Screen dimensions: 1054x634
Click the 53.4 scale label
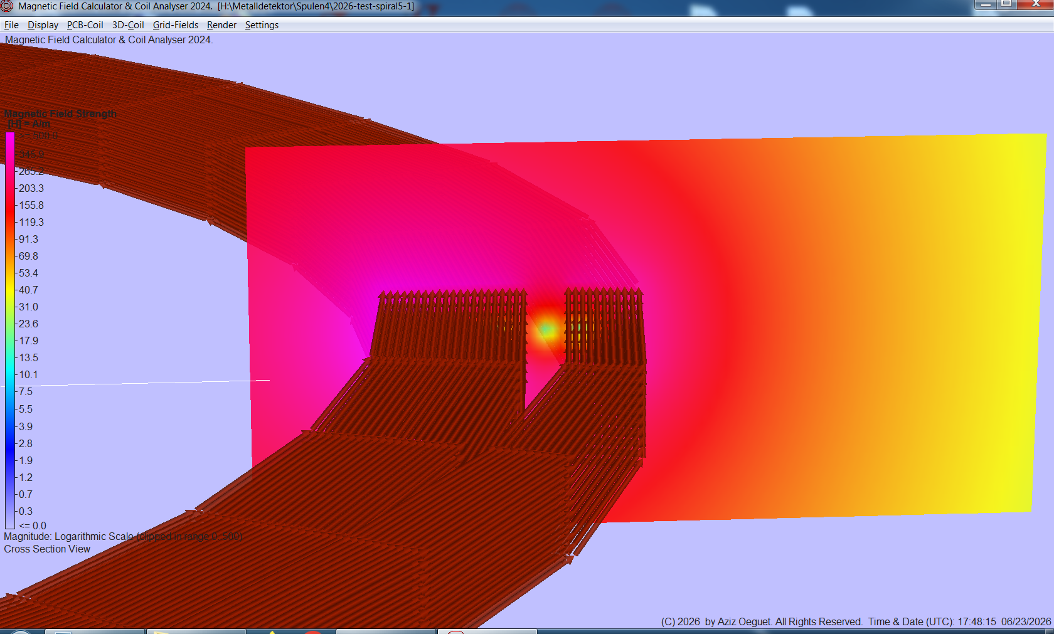click(x=28, y=273)
